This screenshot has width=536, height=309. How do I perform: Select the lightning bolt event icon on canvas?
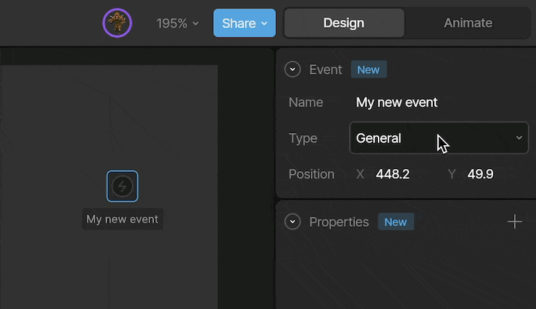pos(123,186)
